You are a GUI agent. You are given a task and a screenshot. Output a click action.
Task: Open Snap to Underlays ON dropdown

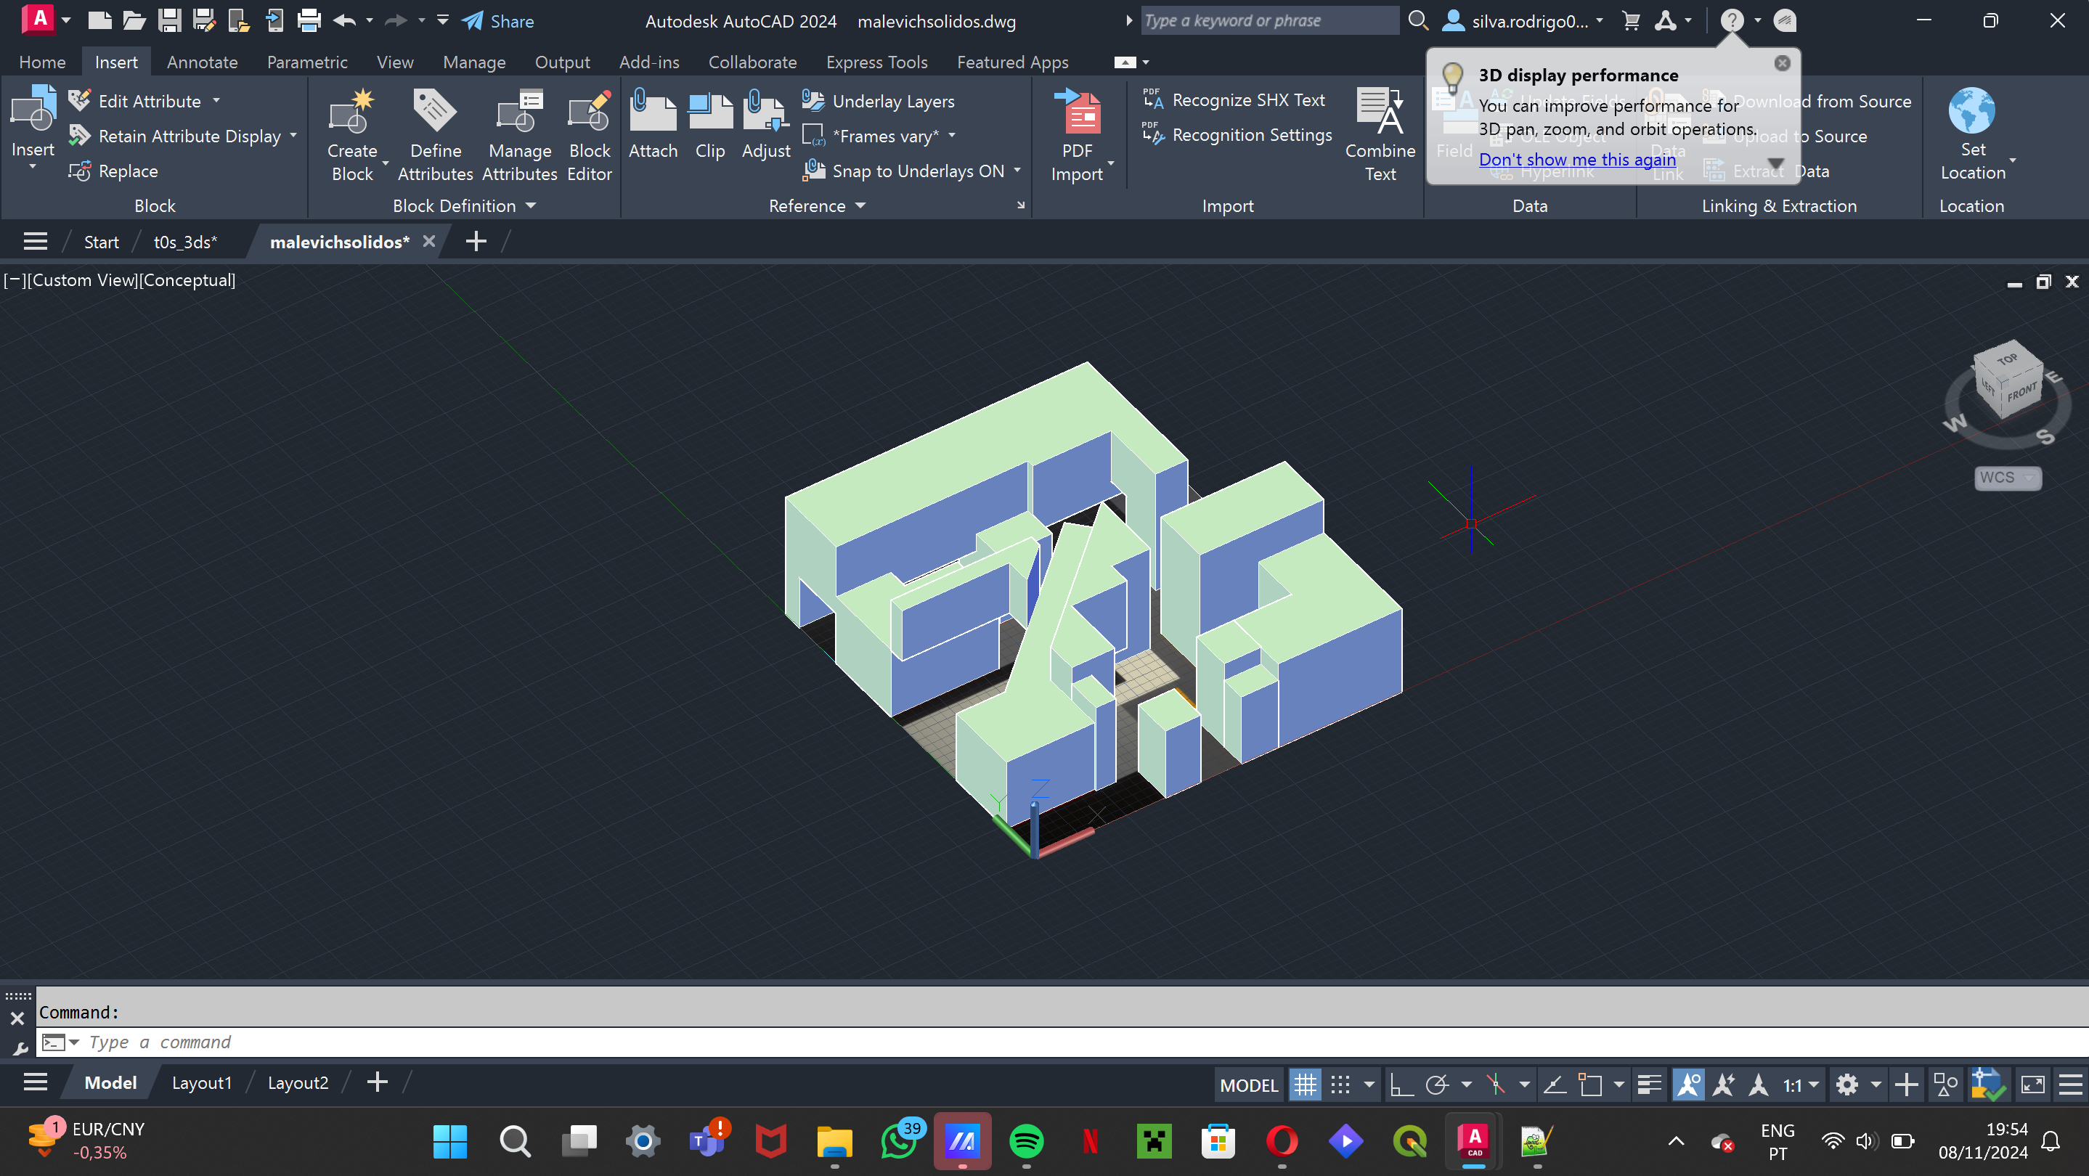coord(1017,170)
